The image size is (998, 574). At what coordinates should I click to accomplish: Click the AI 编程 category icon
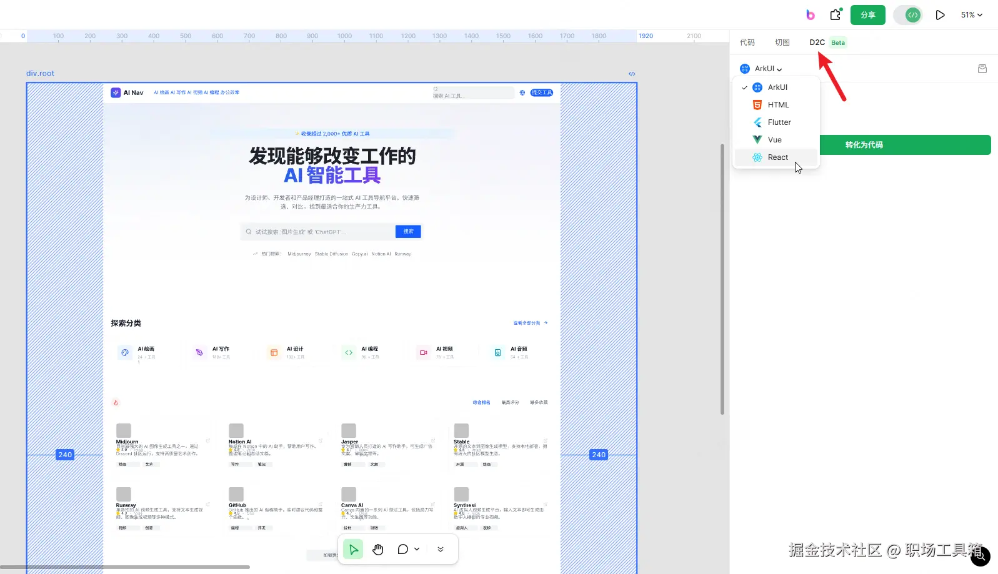(x=349, y=353)
